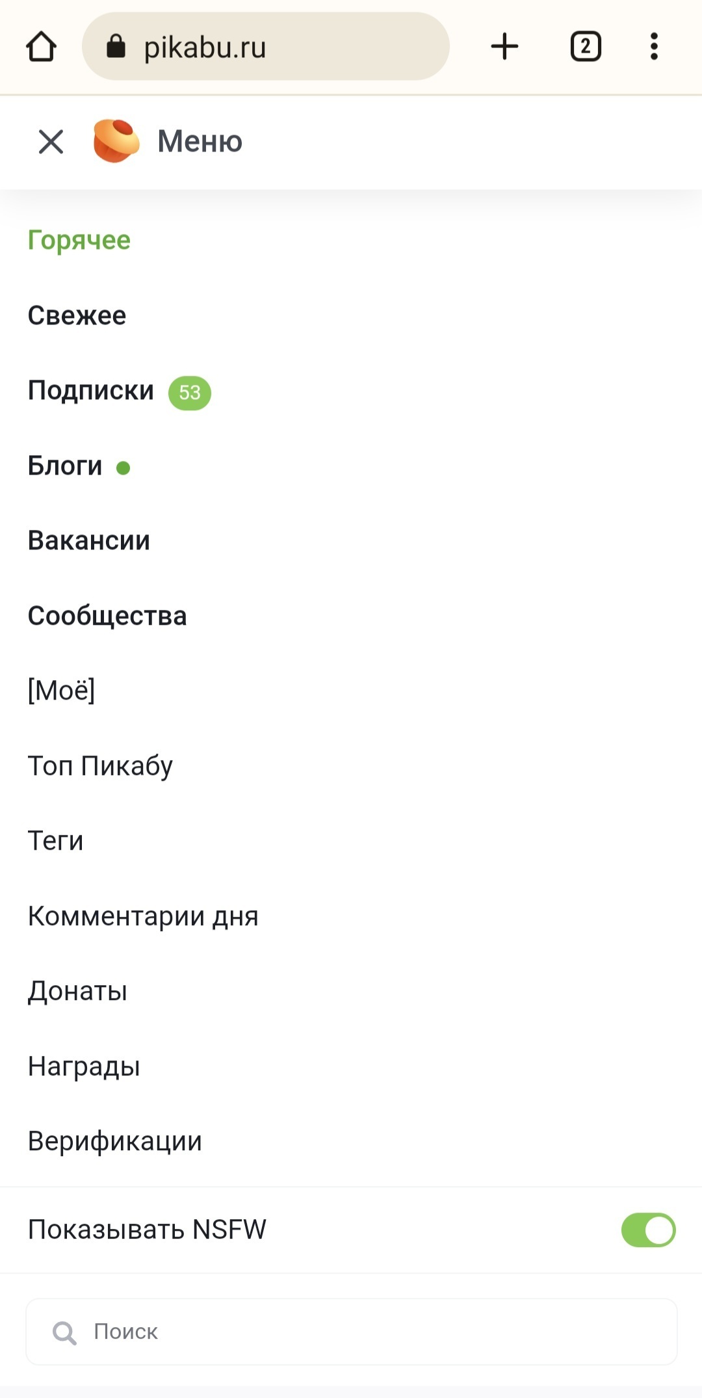Click the search magnifier icon

[64, 1332]
